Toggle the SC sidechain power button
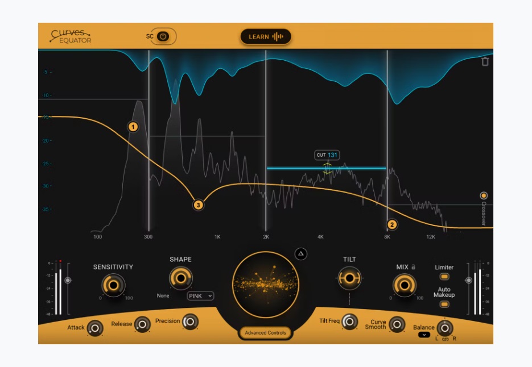 pos(163,36)
